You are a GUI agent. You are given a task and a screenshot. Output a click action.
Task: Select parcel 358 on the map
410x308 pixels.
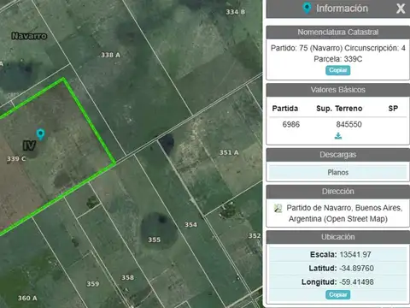(x=127, y=277)
